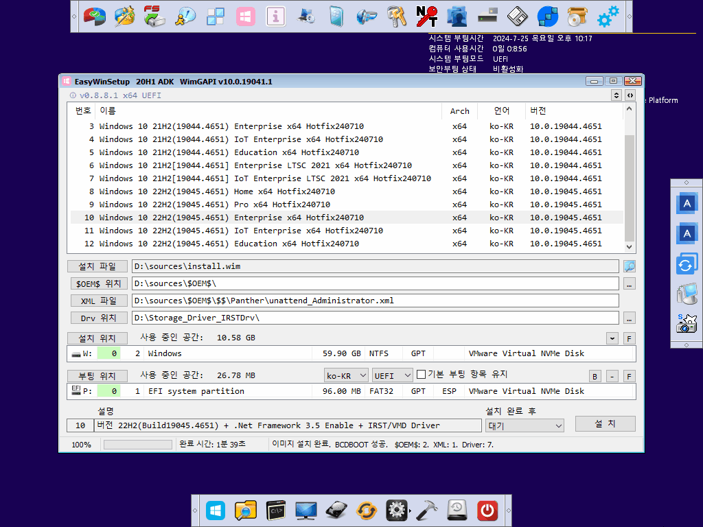Open the pink info 'i' icon
The height and width of the screenshot is (527, 703).
[x=275, y=16]
